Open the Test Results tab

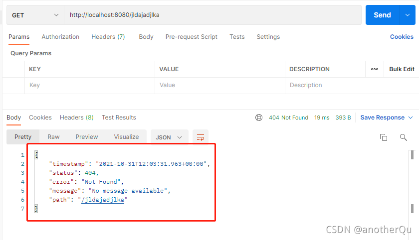pyautogui.click(x=119, y=118)
